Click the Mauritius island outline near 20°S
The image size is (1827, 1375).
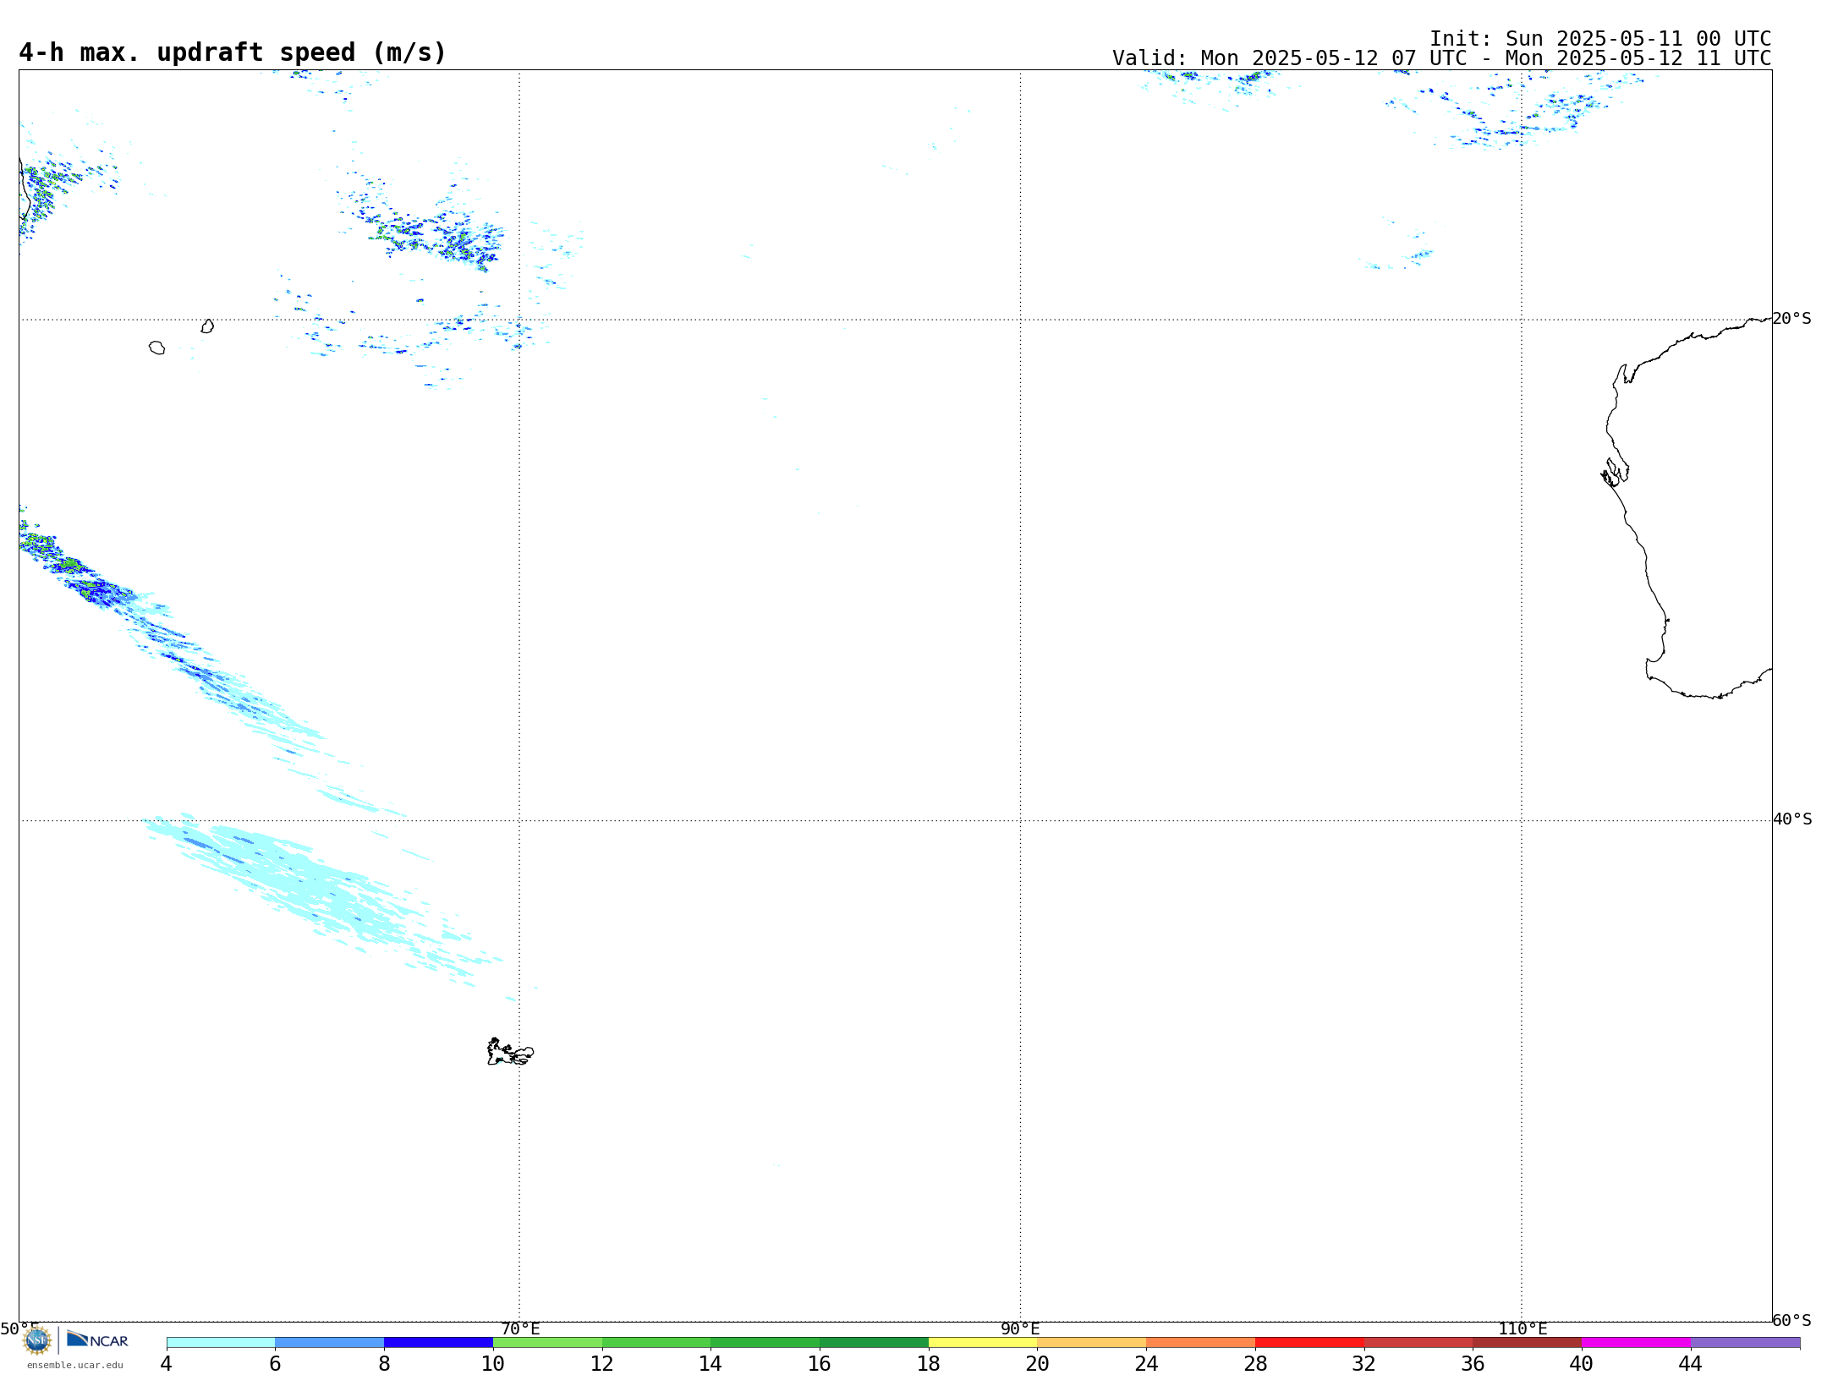tap(207, 326)
